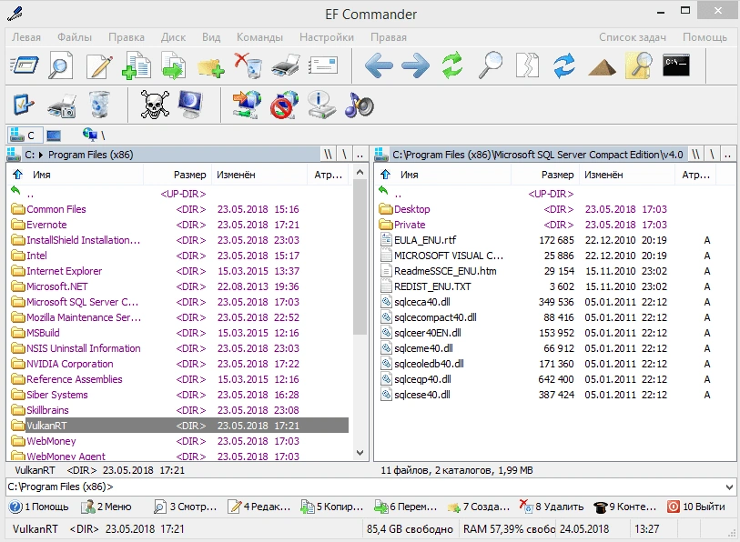Open the Список задач menu

pyautogui.click(x=633, y=37)
